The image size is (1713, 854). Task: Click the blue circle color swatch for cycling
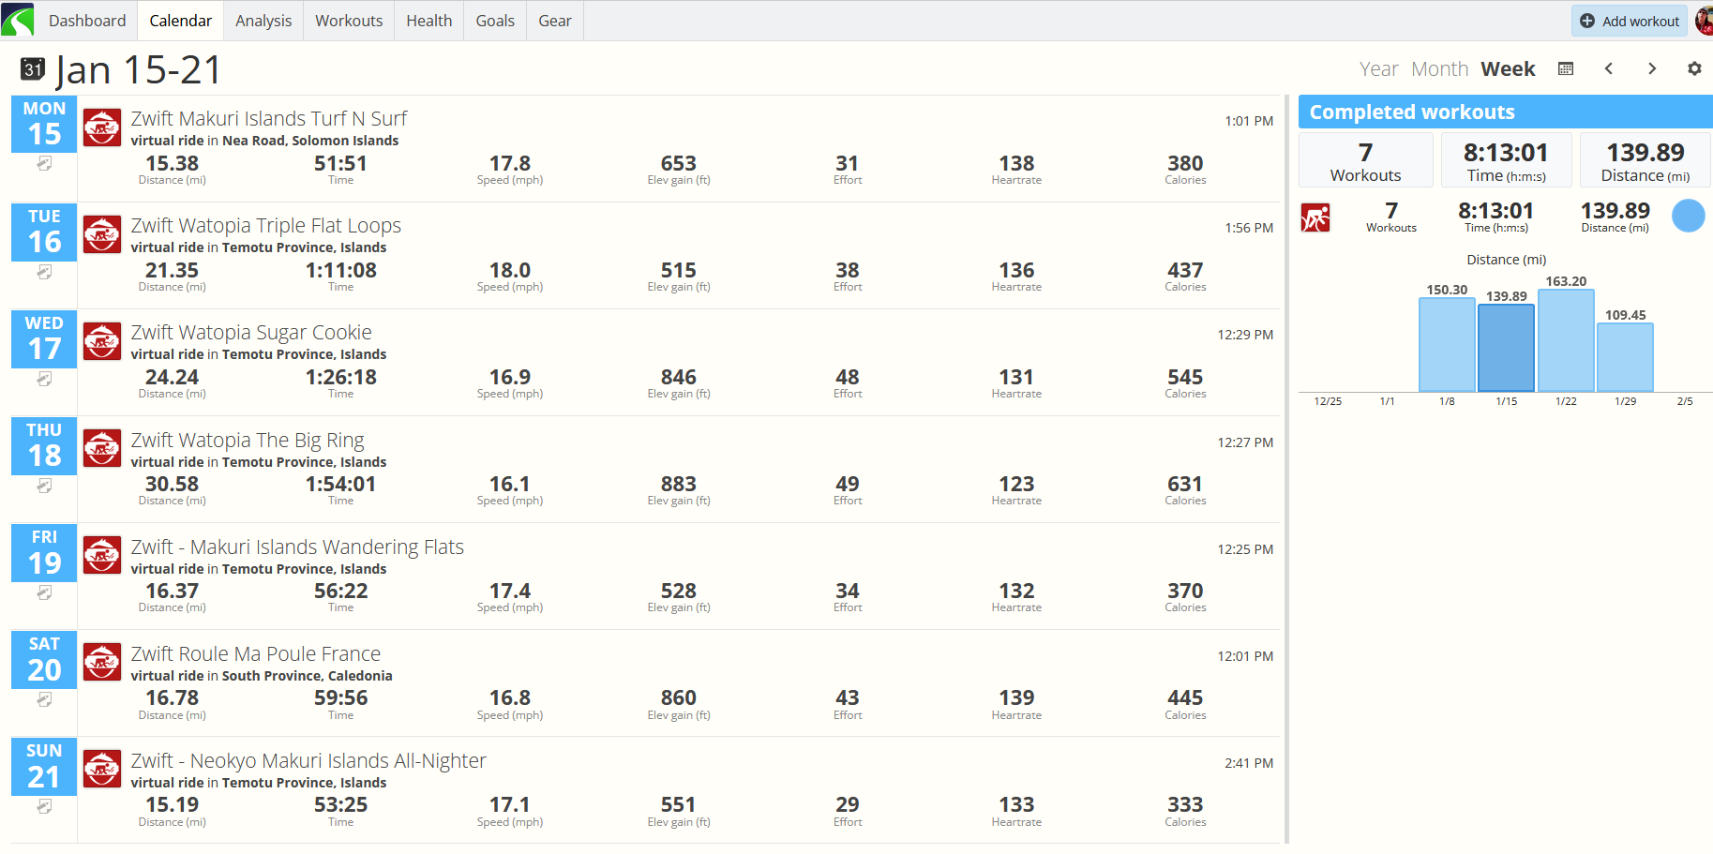pyautogui.click(x=1689, y=217)
